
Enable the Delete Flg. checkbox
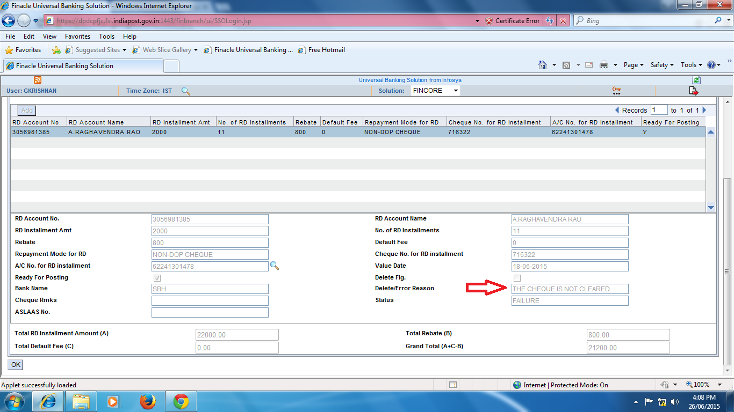[x=517, y=277]
